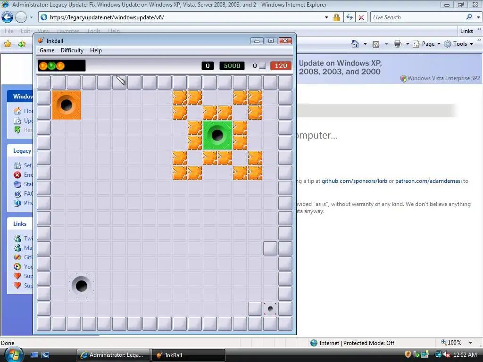Click the security shield tray icon
Image resolution: width=483 pixels, height=362 pixels.
[408, 354]
